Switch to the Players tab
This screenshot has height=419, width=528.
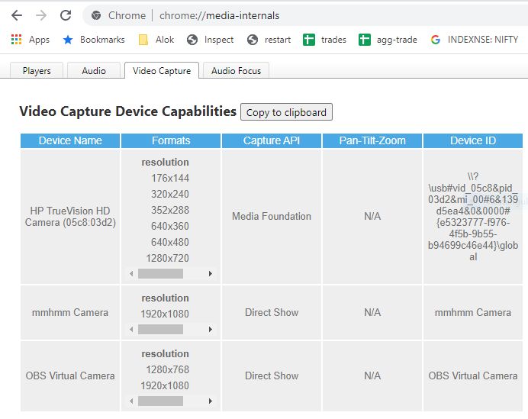37,71
